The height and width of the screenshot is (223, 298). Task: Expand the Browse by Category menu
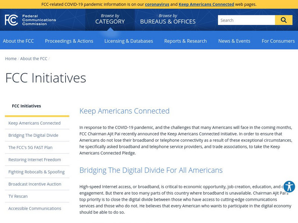point(110,19)
